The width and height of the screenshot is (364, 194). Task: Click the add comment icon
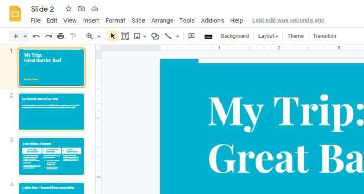191,36
